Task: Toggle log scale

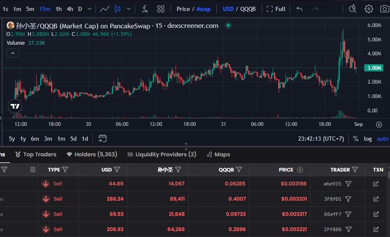Action: [368, 139]
